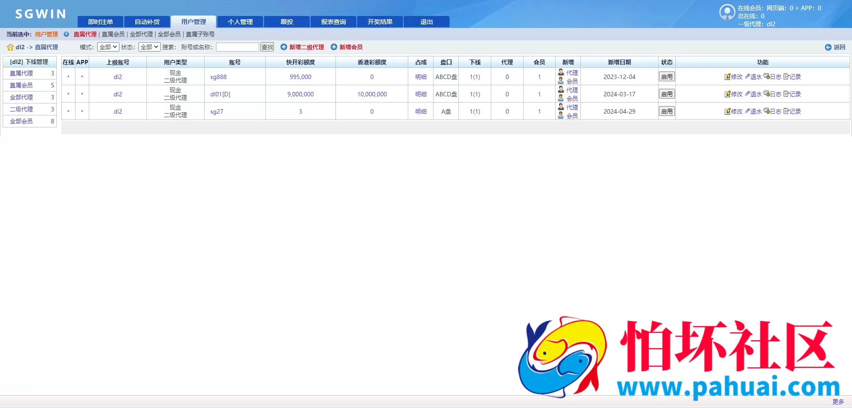The image size is (852, 408).
Task: Open the 模式 dropdown
Action: [108, 47]
